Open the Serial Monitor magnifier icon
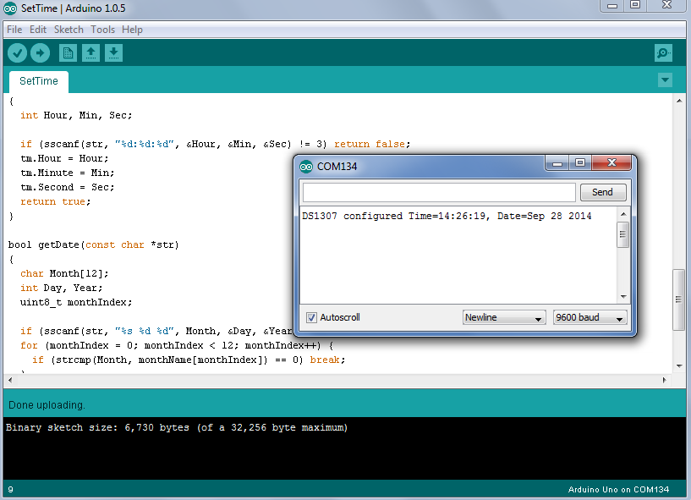This screenshot has width=691, height=500. click(663, 53)
